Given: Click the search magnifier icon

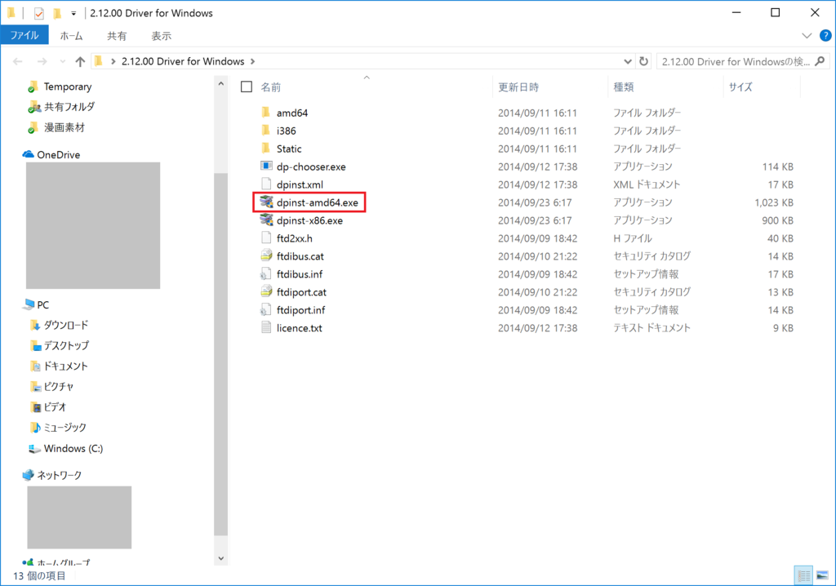Looking at the screenshot, I should [x=820, y=61].
